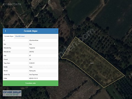Click the Mahalle No value 206762
The height and width of the screenshot is (99, 132).
pyautogui.click(x=32, y=52)
